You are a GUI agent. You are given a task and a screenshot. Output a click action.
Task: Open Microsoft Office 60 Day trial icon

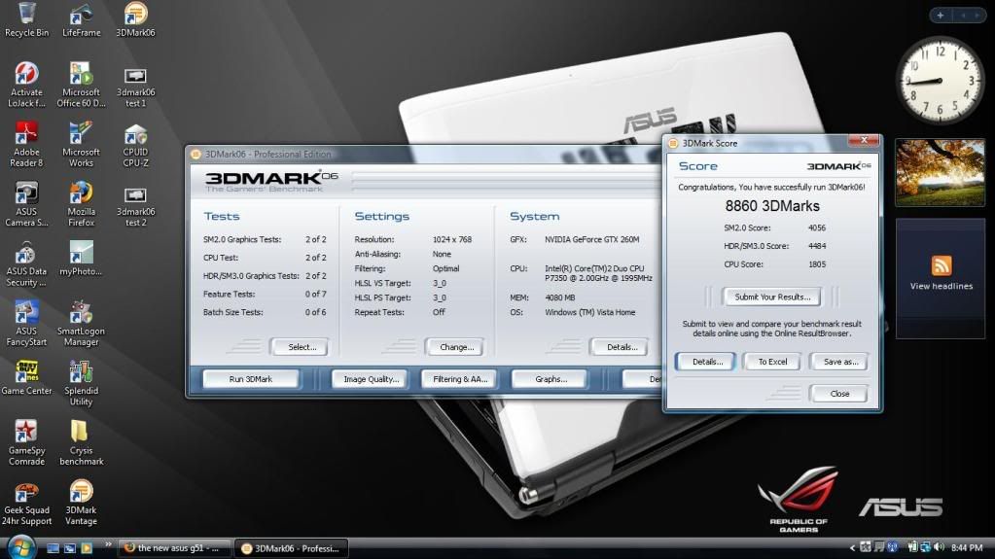click(x=82, y=85)
